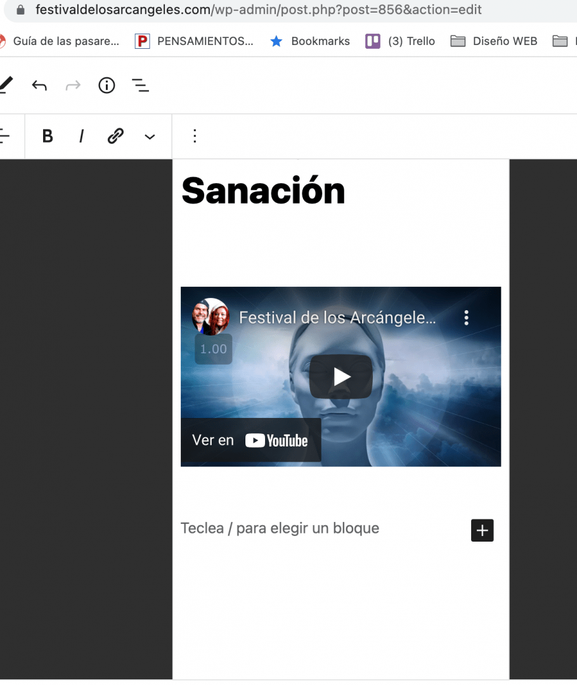Click the Sanación post title
The width and height of the screenshot is (577, 685).
coord(263,191)
